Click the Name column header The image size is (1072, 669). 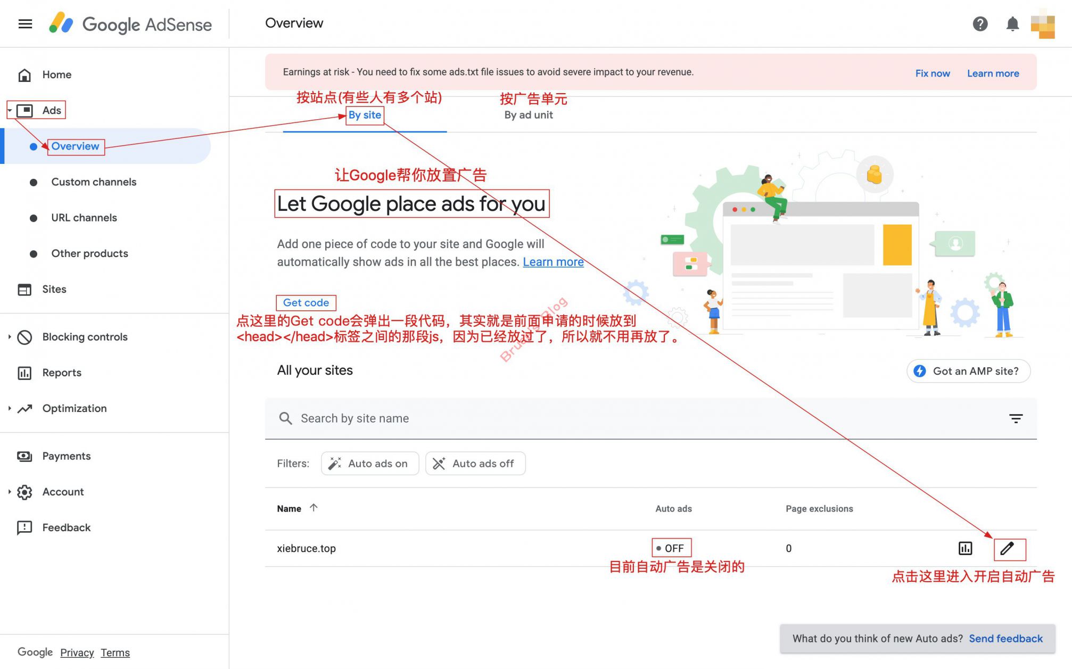[x=289, y=509]
